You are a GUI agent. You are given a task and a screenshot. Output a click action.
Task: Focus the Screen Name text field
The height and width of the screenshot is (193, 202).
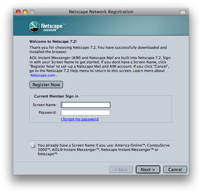pos(85,105)
